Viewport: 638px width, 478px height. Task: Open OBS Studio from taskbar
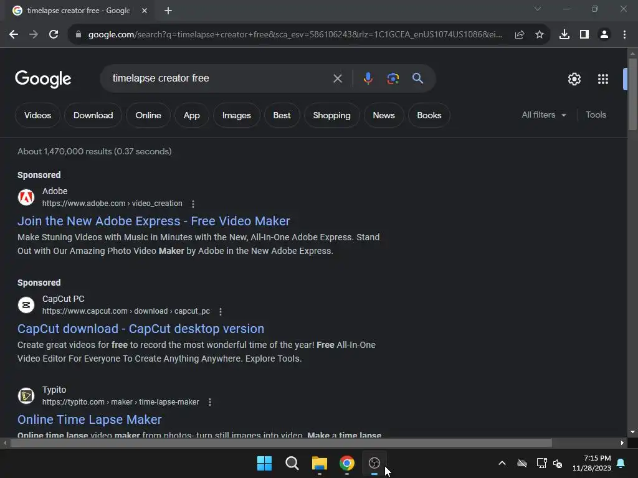coord(374,463)
